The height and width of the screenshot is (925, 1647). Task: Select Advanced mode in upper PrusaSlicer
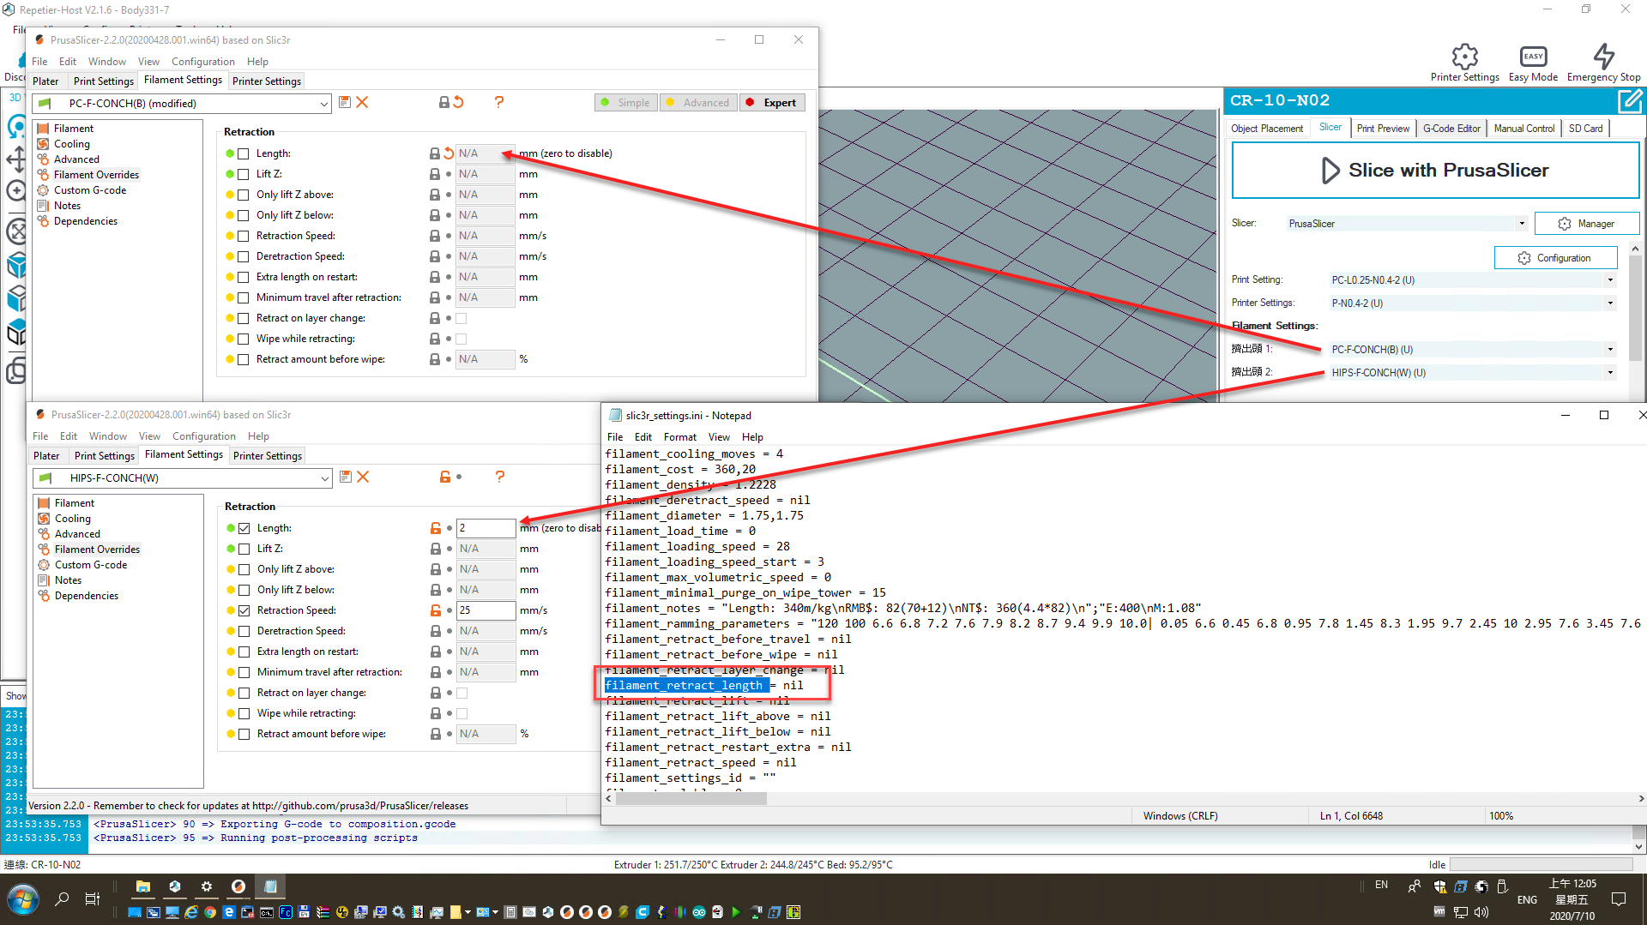point(697,103)
